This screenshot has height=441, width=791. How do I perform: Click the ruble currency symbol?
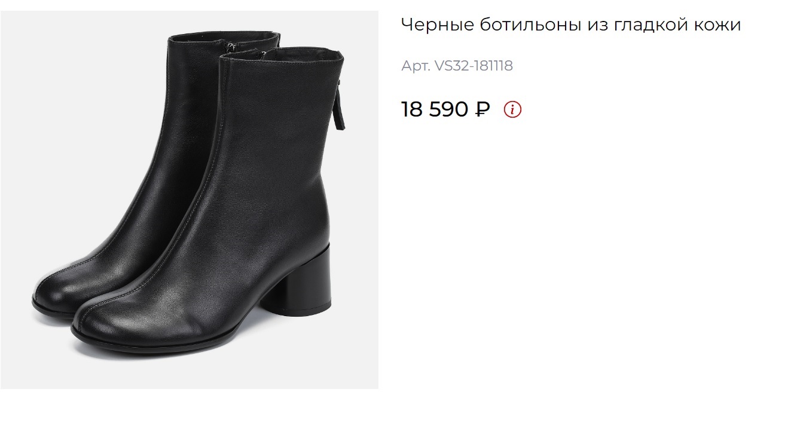[482, 109]
